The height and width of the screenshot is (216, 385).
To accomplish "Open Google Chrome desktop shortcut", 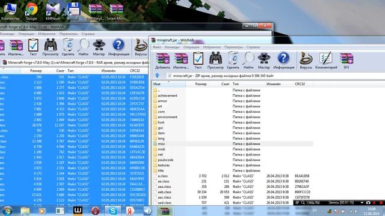I will coord(31,11).
